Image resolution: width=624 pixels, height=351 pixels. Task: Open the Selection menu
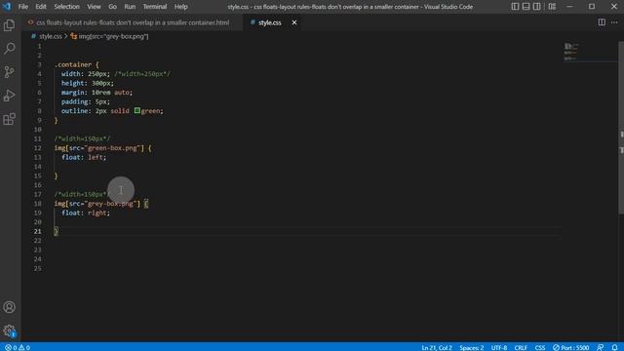point(66,7)
